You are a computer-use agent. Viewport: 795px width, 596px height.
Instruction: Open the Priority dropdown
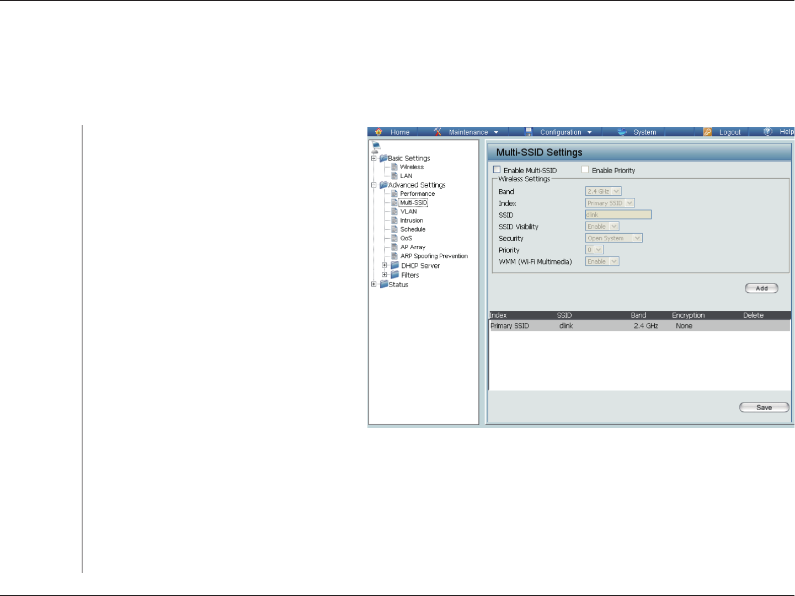tap(594, 250)
